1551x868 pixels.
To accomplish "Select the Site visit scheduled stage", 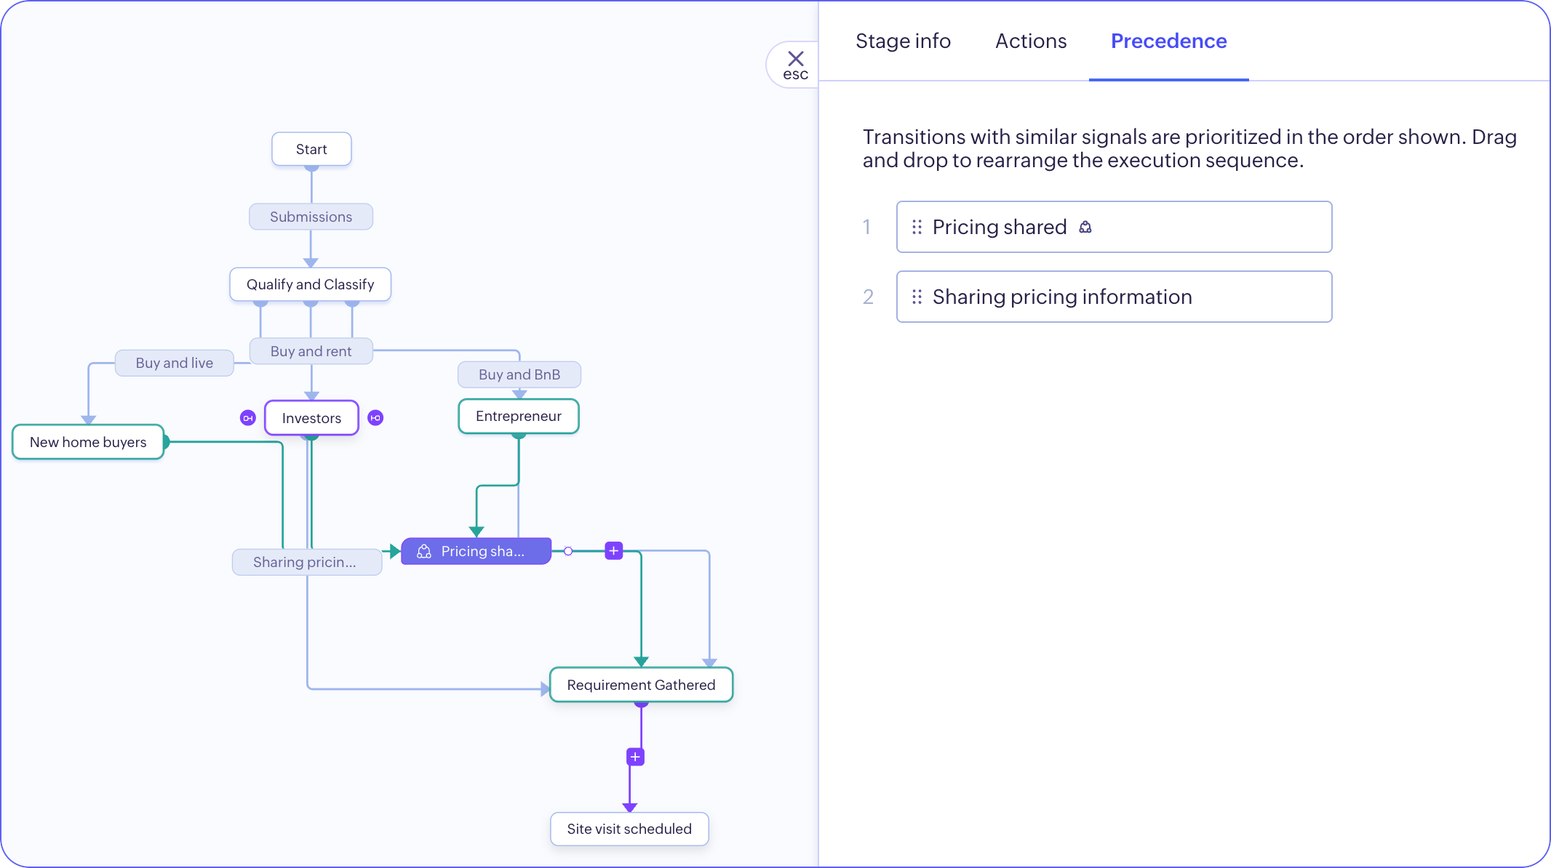I will click(629, 829).
